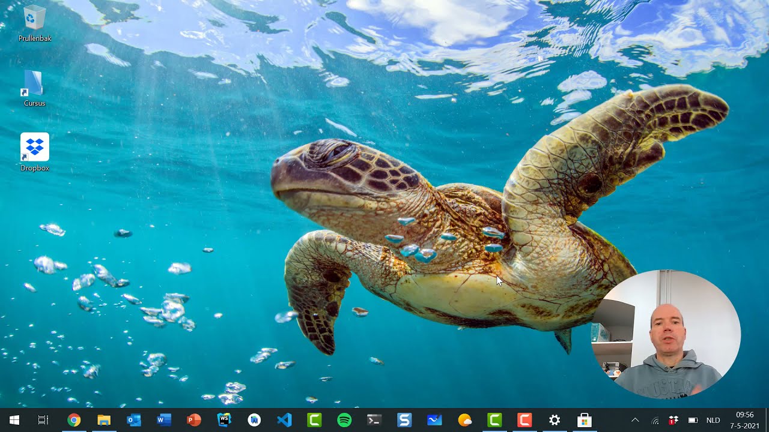The image size is (769, 432).
Task: Open Microsoft Whiteboard from the taskbar
Action: tap(434, 420)
